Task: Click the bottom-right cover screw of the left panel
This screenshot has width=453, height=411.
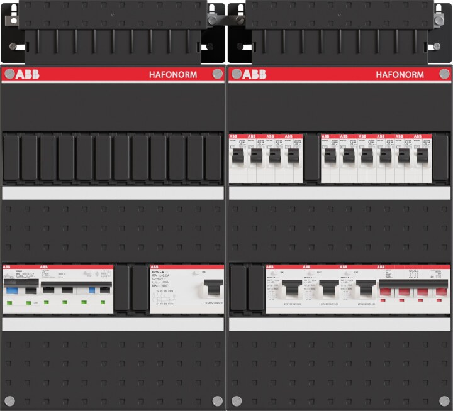Action: point(217,401)
